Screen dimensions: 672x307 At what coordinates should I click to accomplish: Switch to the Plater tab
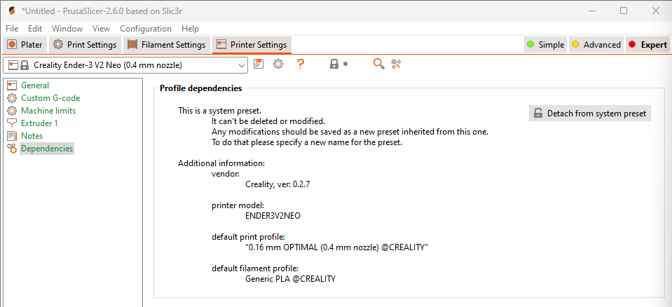(25, 45)
